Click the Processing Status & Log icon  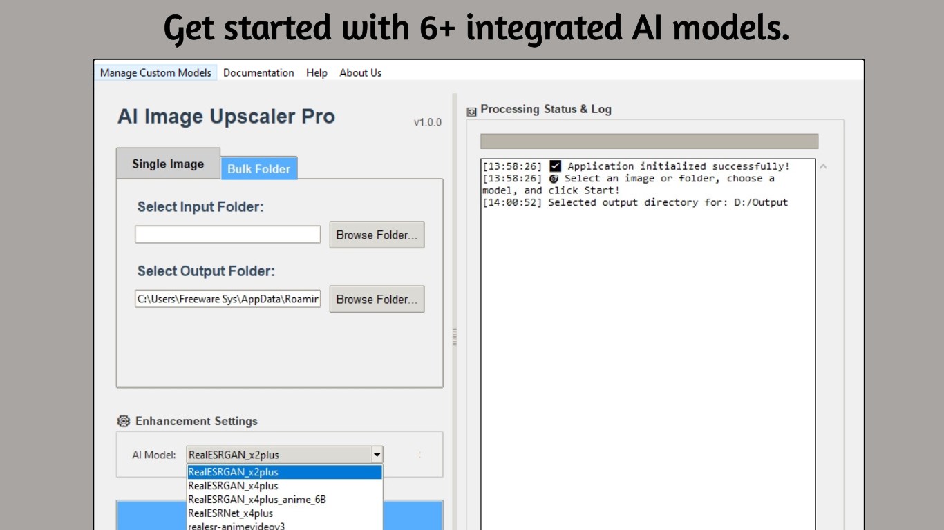471,110
